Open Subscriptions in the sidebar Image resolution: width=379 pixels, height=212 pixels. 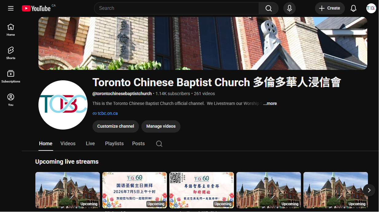[x=11, y=77]
